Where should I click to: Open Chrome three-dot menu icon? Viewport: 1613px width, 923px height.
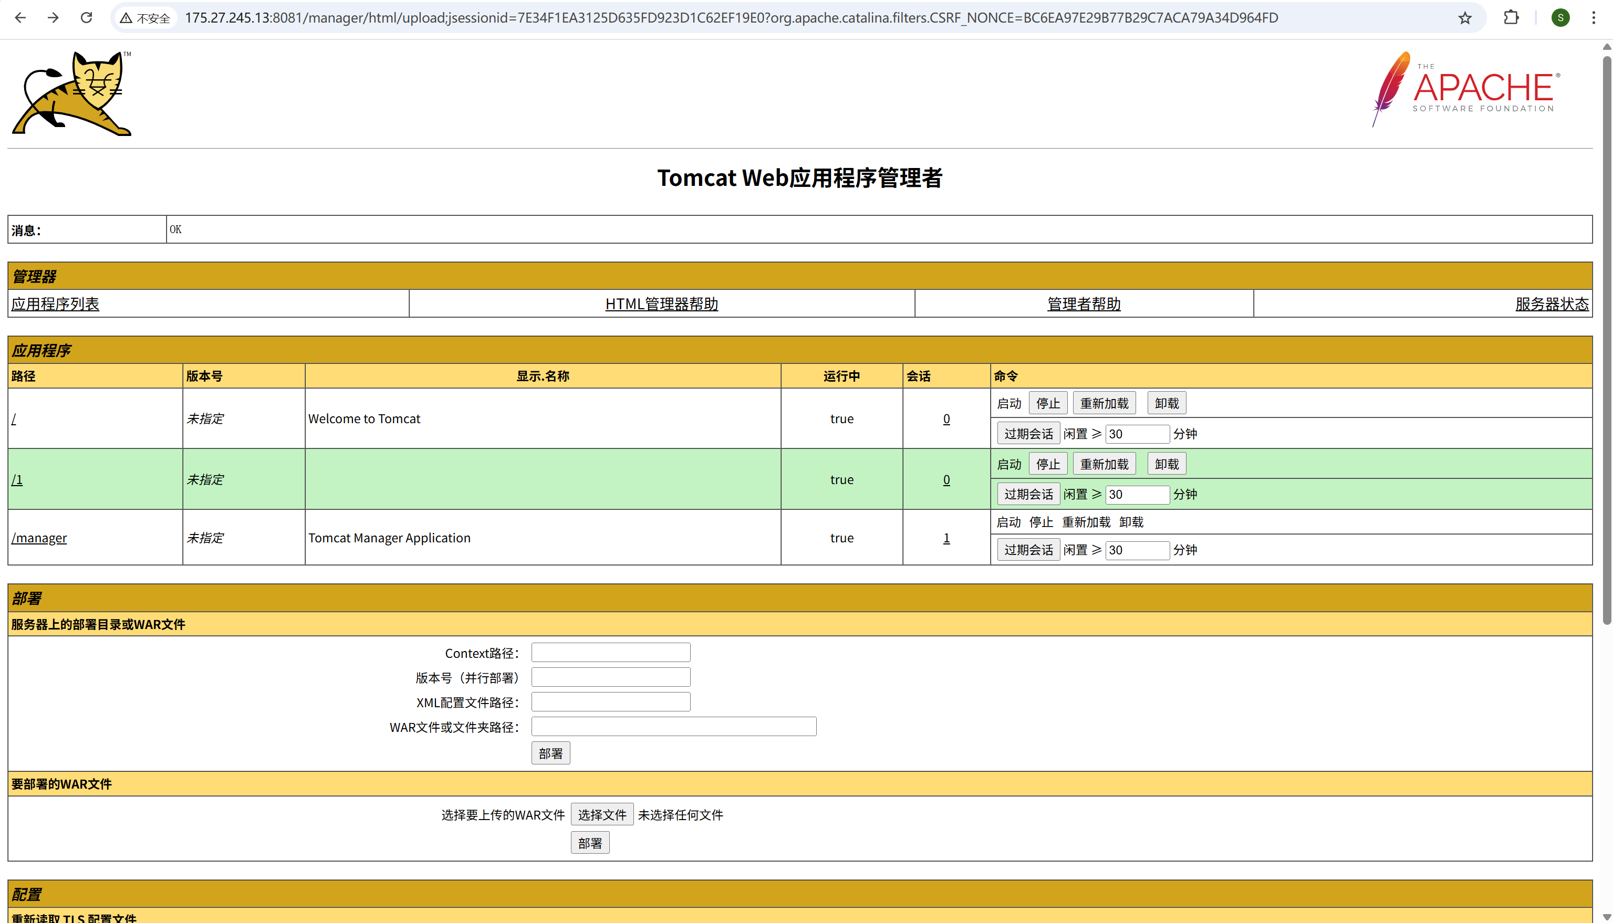(x=1594, y=18)
